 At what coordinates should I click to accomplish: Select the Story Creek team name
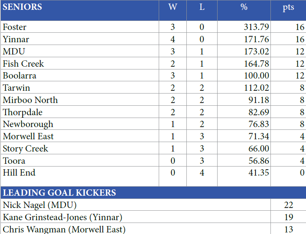(25, 149)
